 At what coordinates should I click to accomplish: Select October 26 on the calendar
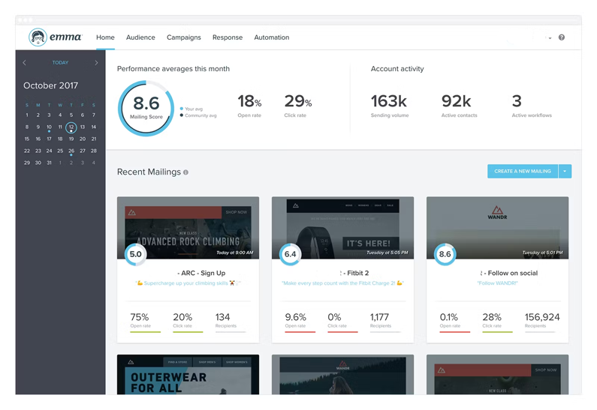click(x=71, y=151)
